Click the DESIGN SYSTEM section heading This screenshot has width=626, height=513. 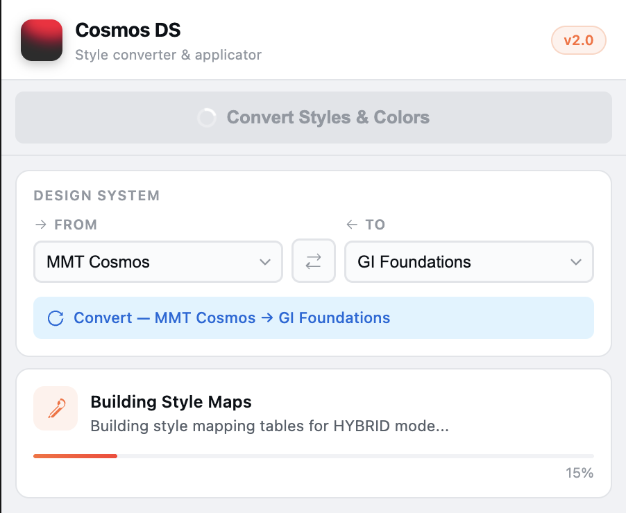pos(96,195)
